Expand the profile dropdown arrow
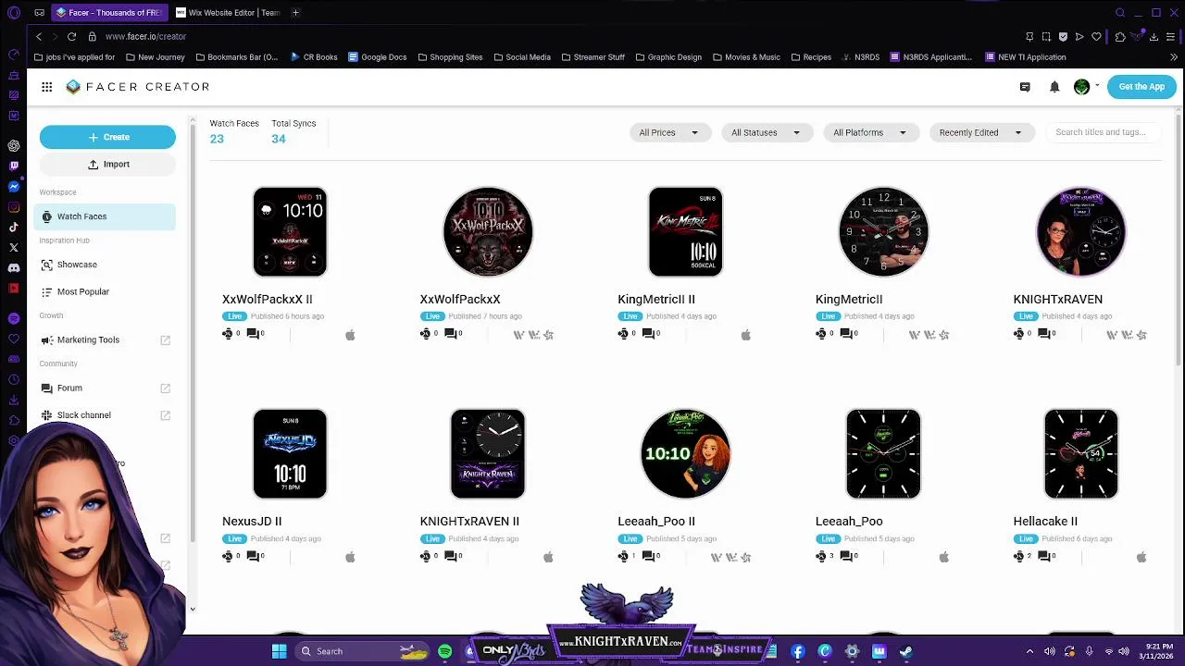Image resolution: width=1185 pixels, height=666 pixels. click(x=1097, y=86)
